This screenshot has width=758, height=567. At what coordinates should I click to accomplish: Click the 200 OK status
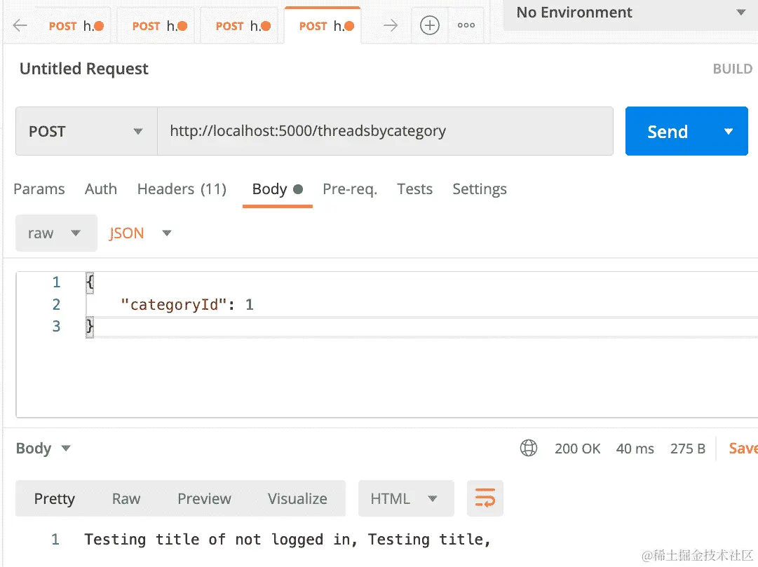[x=577, y=449]
